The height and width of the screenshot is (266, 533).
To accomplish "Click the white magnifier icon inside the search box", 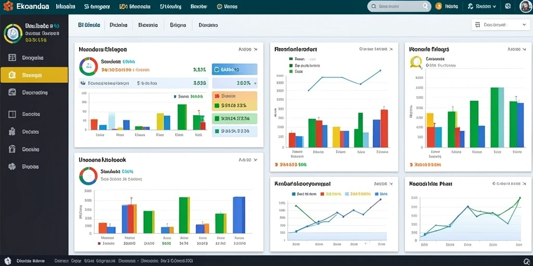I will click(x=425, y=6).
